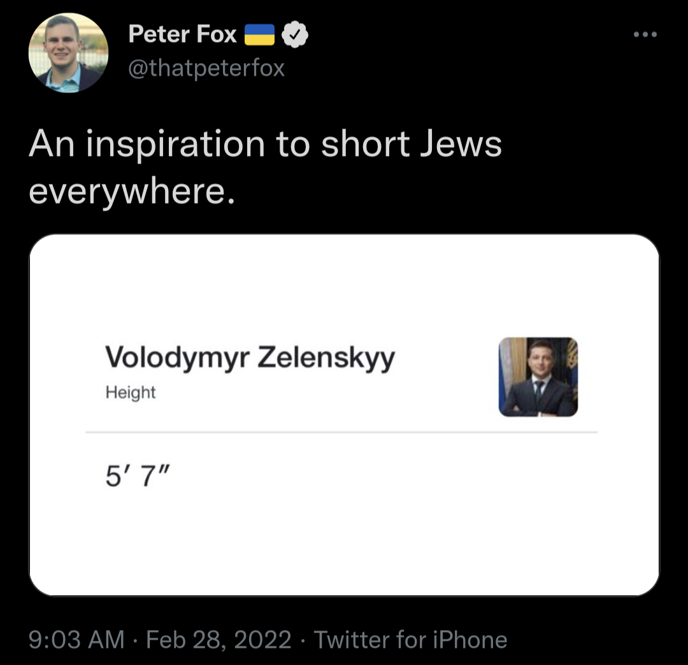
Task: Click the Feb 28, 2022 date
Action: (x=219, y=639)
